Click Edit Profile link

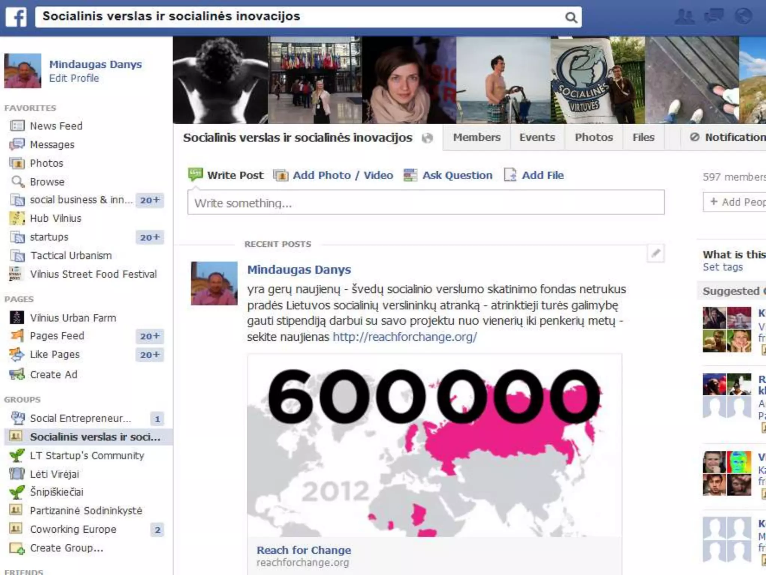pos(74,78)
